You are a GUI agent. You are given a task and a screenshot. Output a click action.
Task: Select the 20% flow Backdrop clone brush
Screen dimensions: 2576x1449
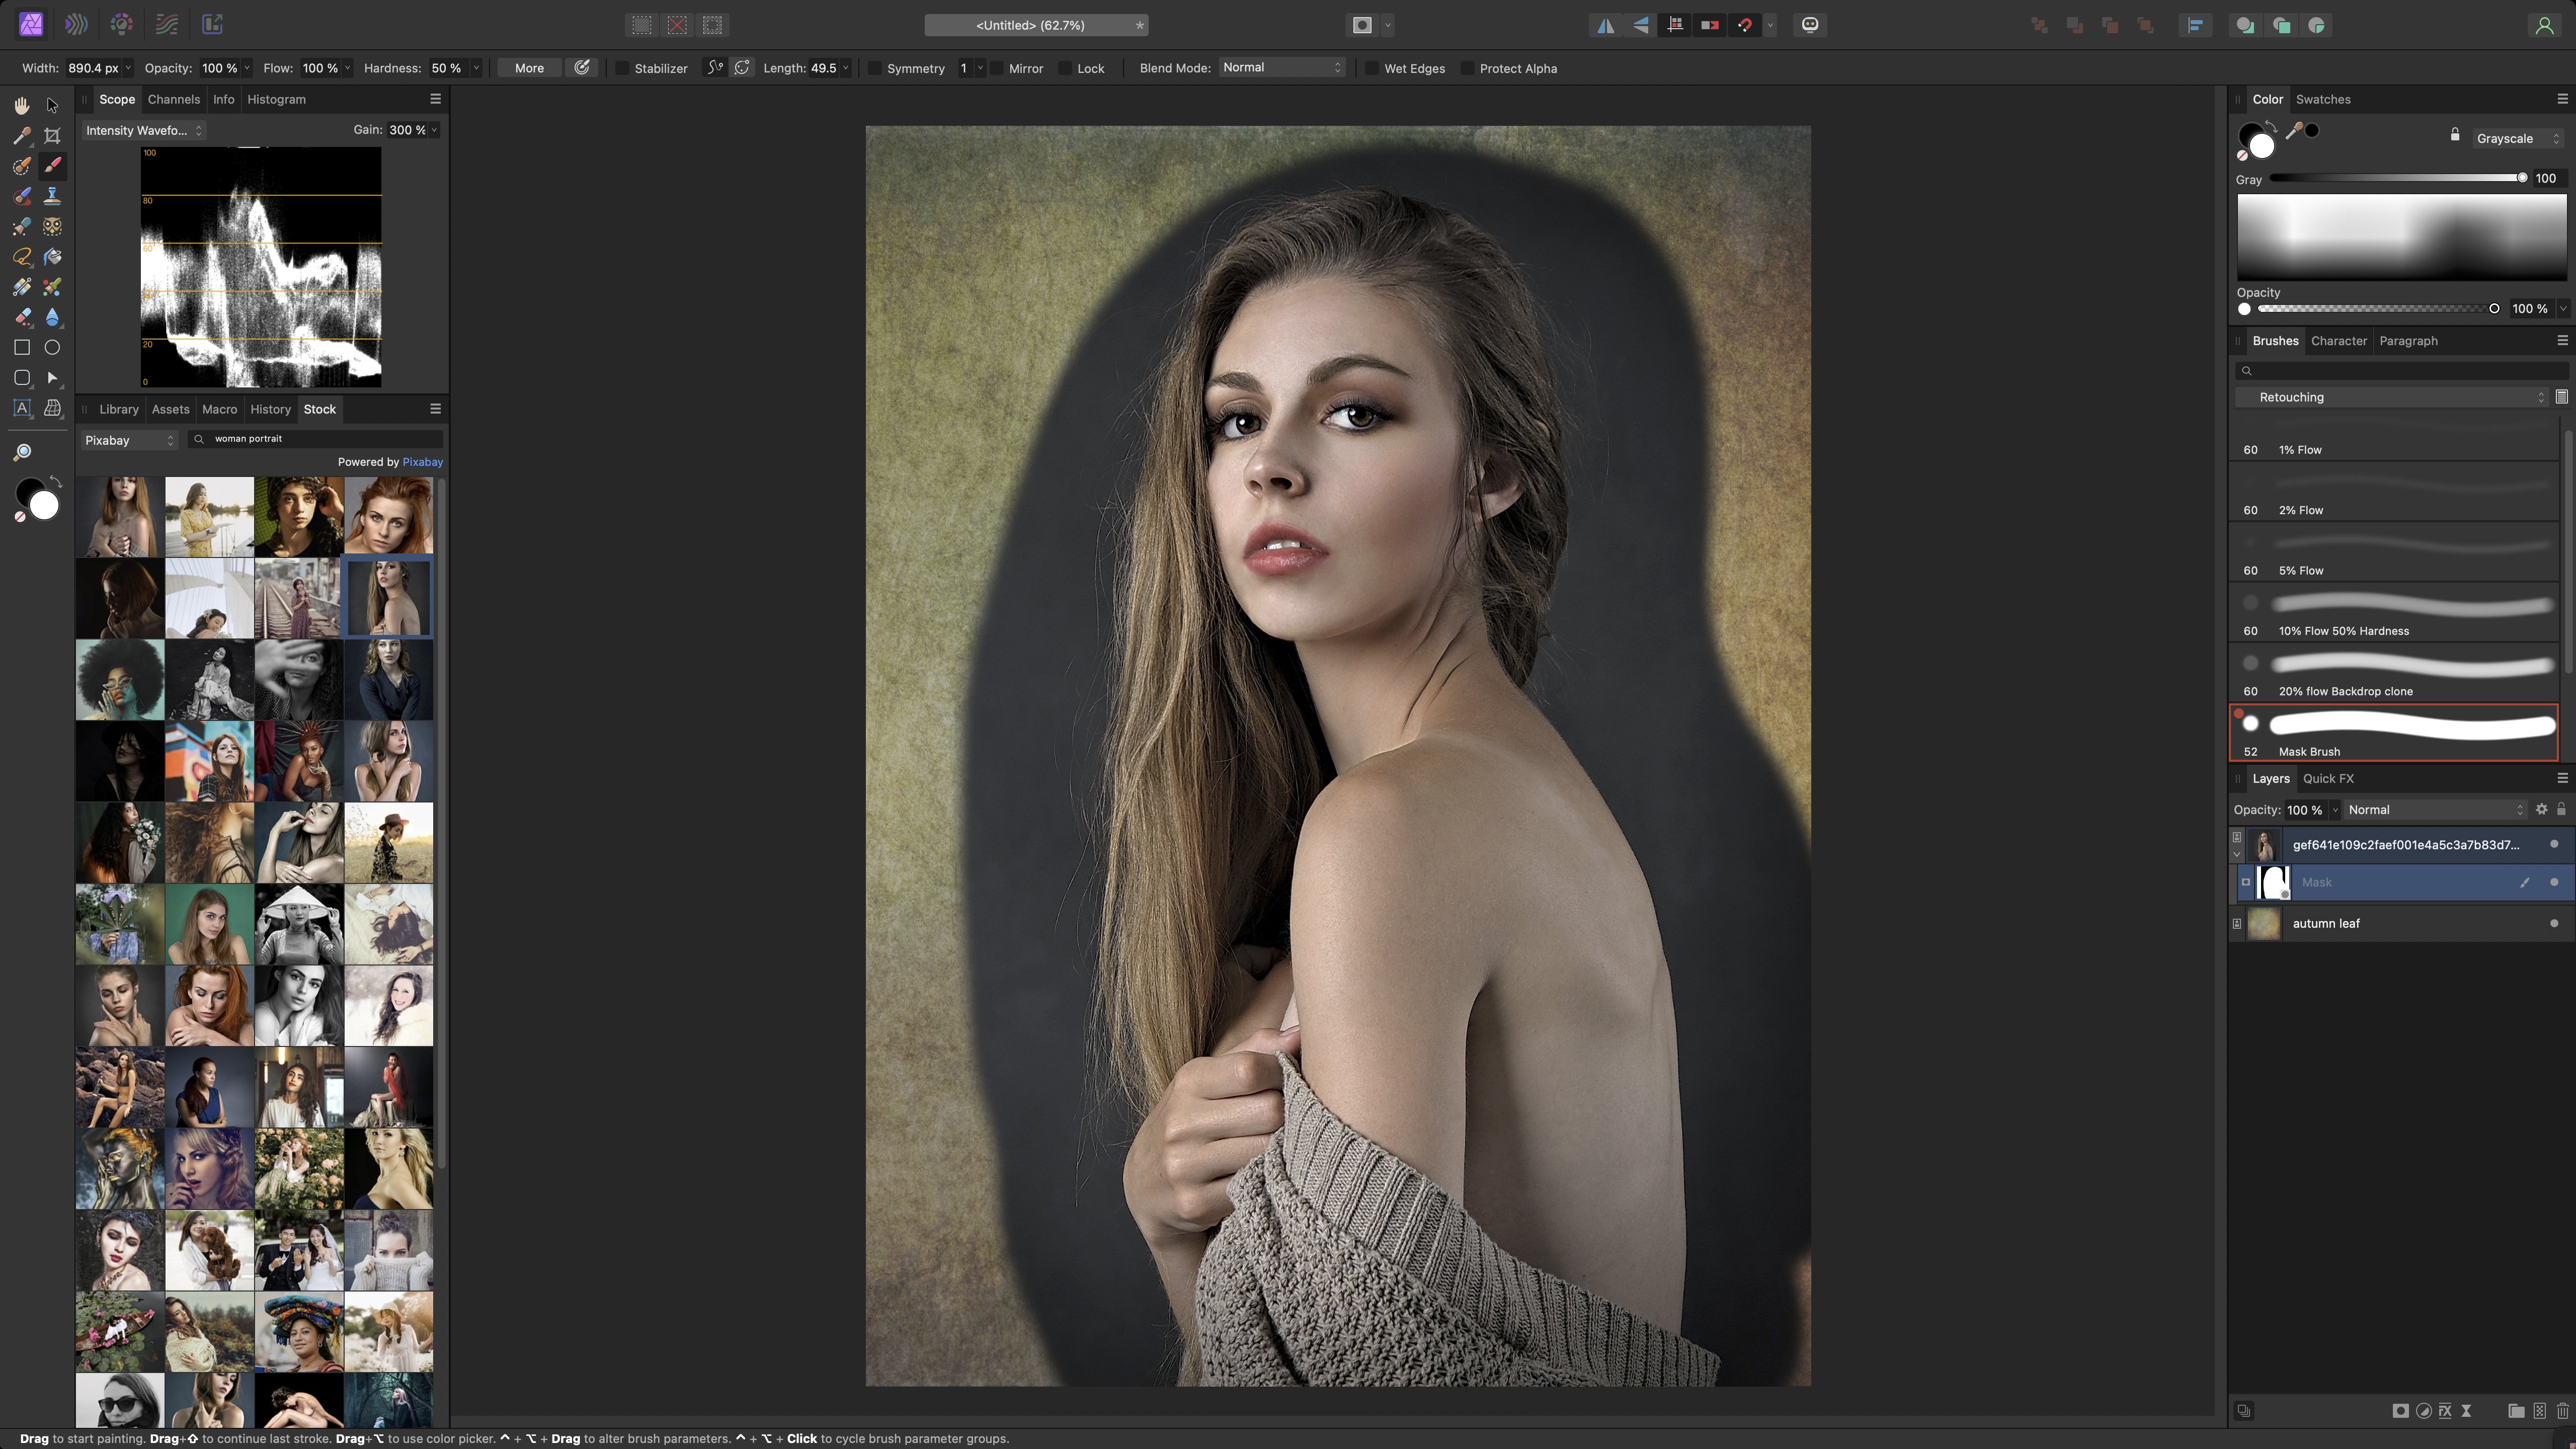2394,673
